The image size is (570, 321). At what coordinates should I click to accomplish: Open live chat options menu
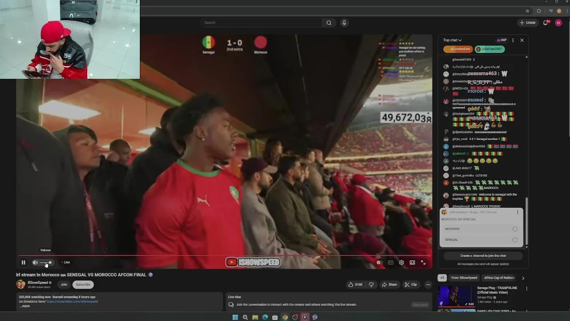tap(513, 40)
